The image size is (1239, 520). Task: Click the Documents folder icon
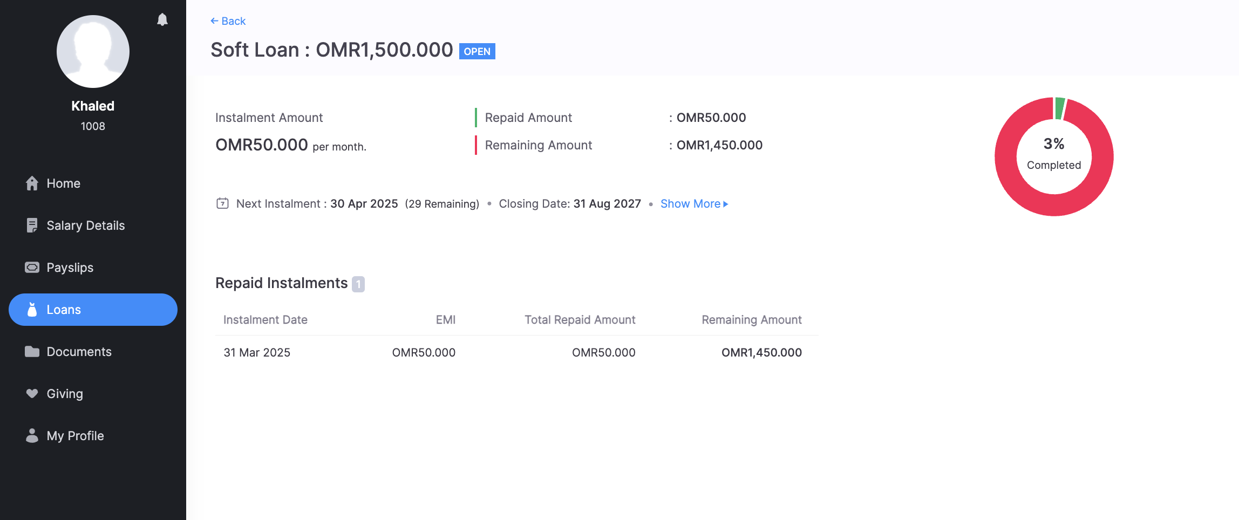click(x=32, y=352)
